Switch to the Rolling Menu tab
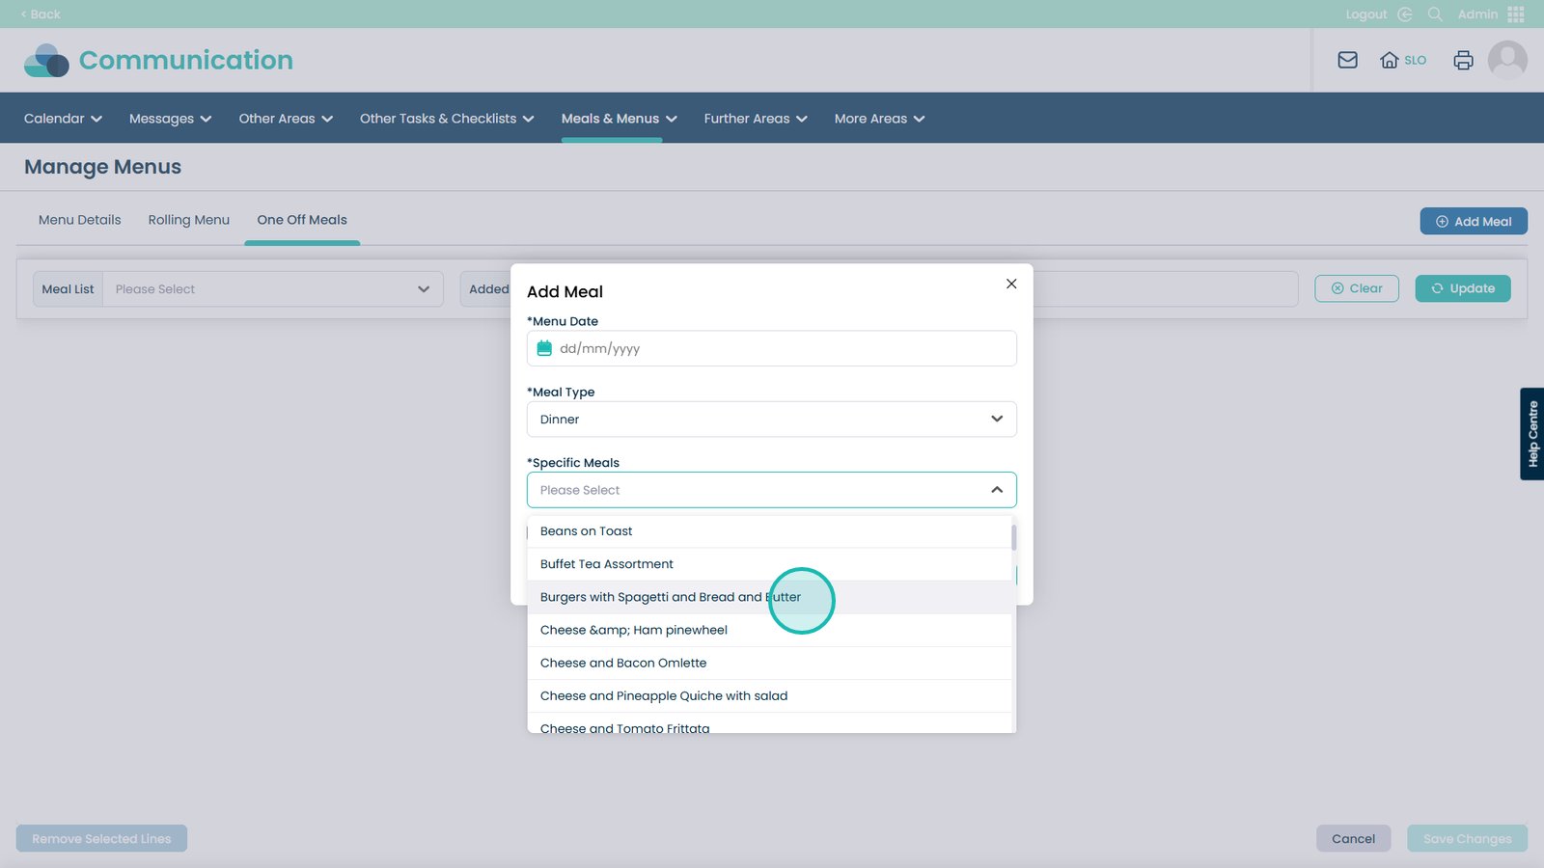Screen dimensions: 1544x868 pyautogui.click(x=189, y=220)
